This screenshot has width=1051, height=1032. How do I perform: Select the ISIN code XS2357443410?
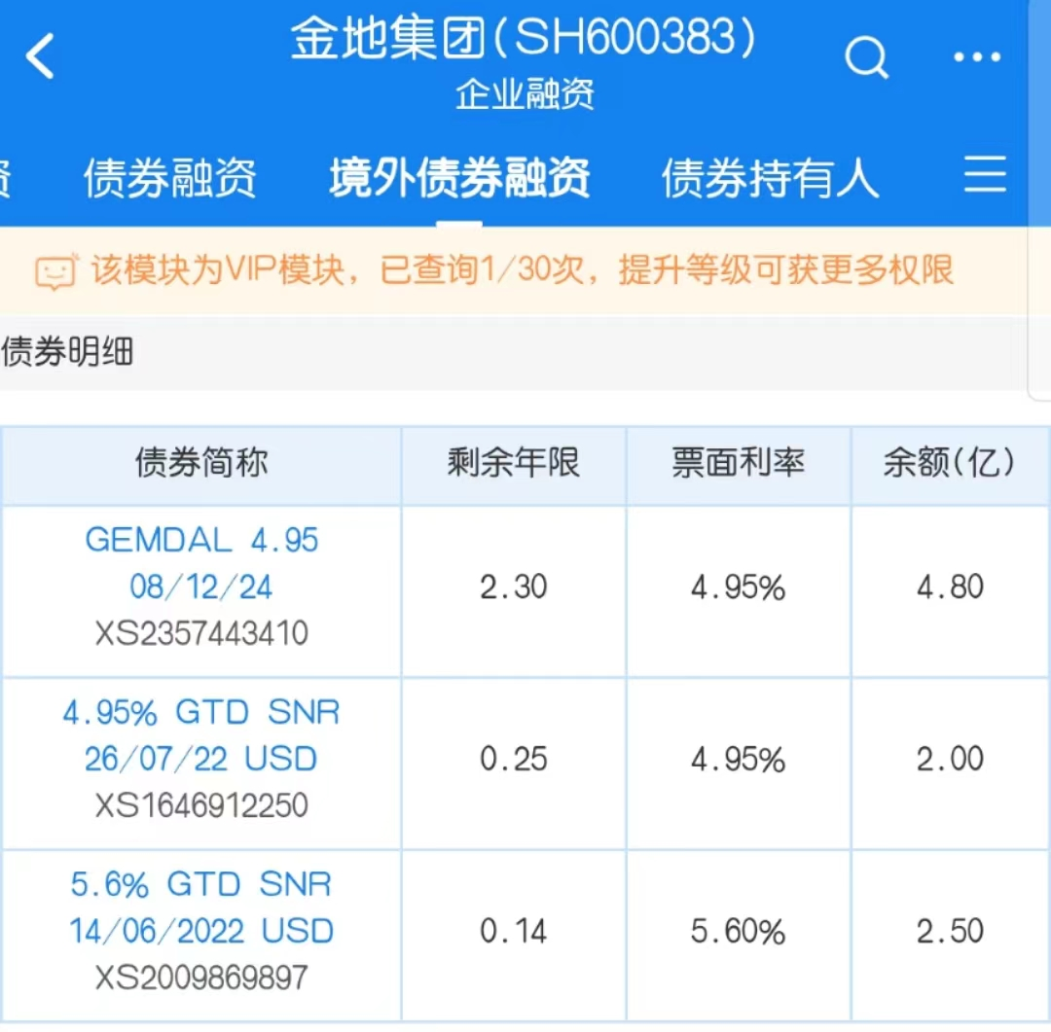(201, 634)
